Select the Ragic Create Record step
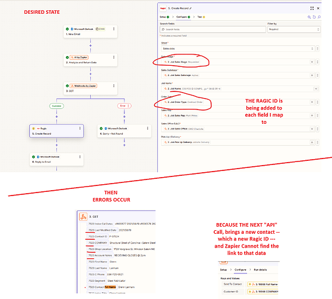 [x=57, y=131]
